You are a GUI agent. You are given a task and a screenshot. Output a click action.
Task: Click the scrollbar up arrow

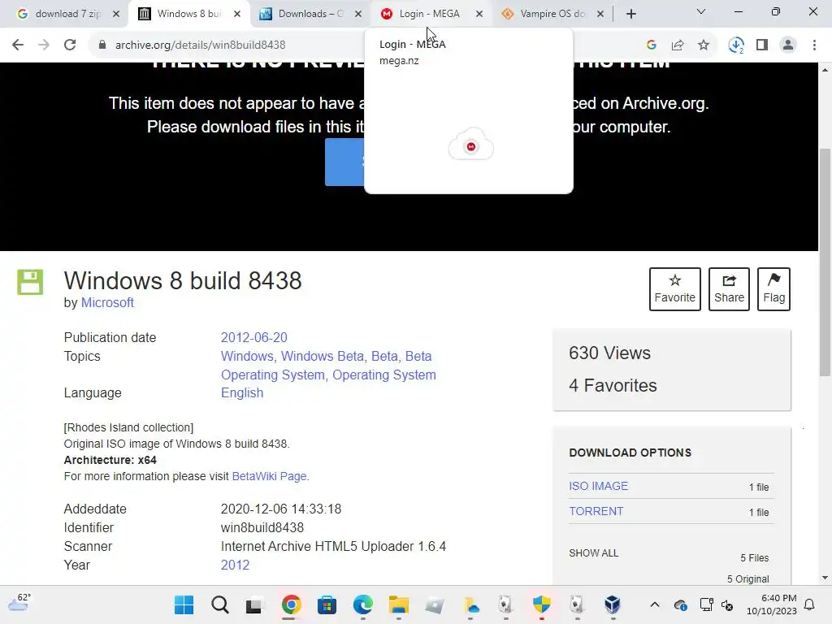[825, 70]
